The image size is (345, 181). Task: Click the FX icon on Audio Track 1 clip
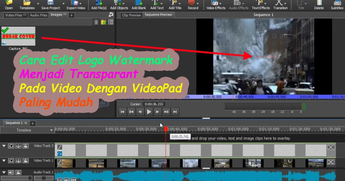59,180
